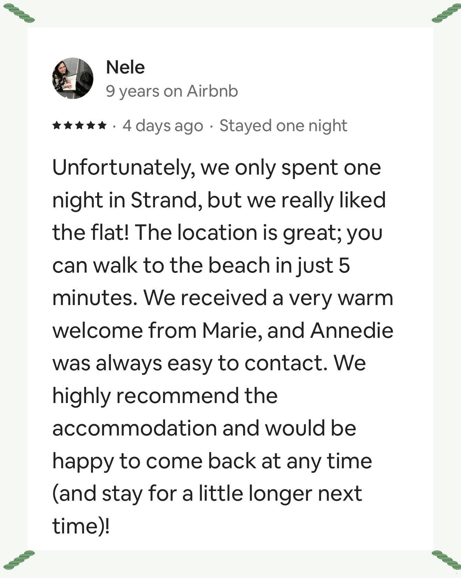Viewport: 461px width, 578px height.
Task: Open the reviewer name Nele
Action: pos(125,67)
